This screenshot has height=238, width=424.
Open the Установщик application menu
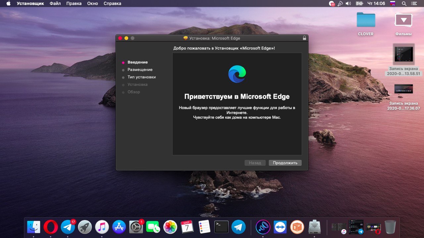31,4
